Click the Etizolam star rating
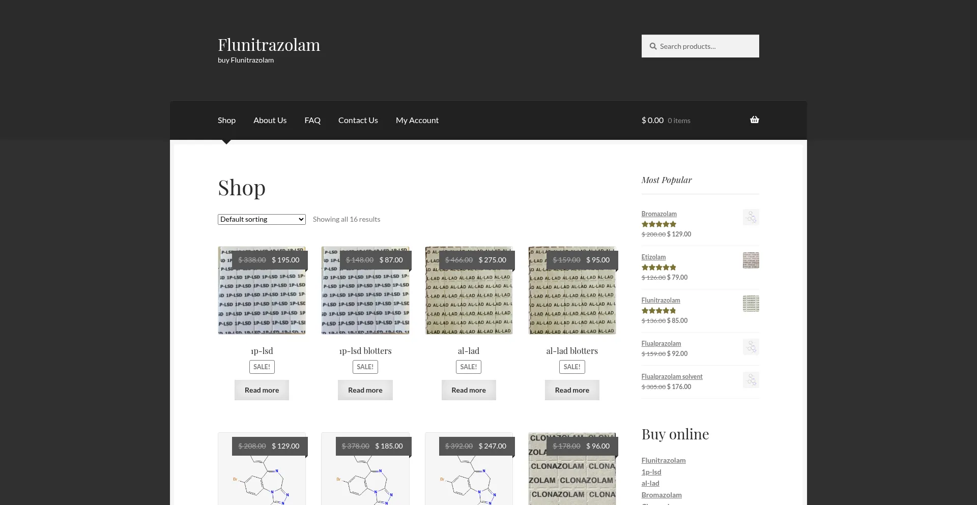This screenshot has width=977, height=505. pyautogui.click(x=659, y=268)
